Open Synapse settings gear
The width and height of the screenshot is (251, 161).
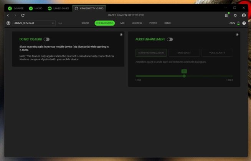pos(235,15)
